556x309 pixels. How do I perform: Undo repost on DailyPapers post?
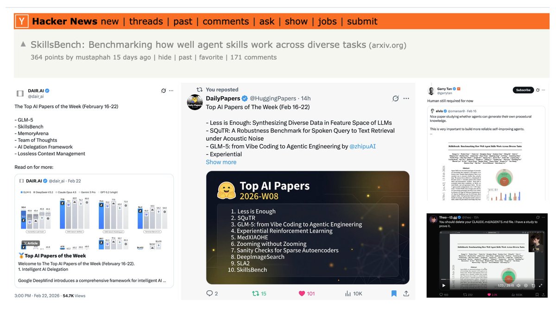click(259, 293)
